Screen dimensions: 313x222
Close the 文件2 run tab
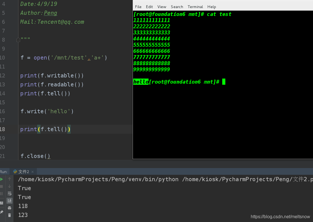point(33,172)
